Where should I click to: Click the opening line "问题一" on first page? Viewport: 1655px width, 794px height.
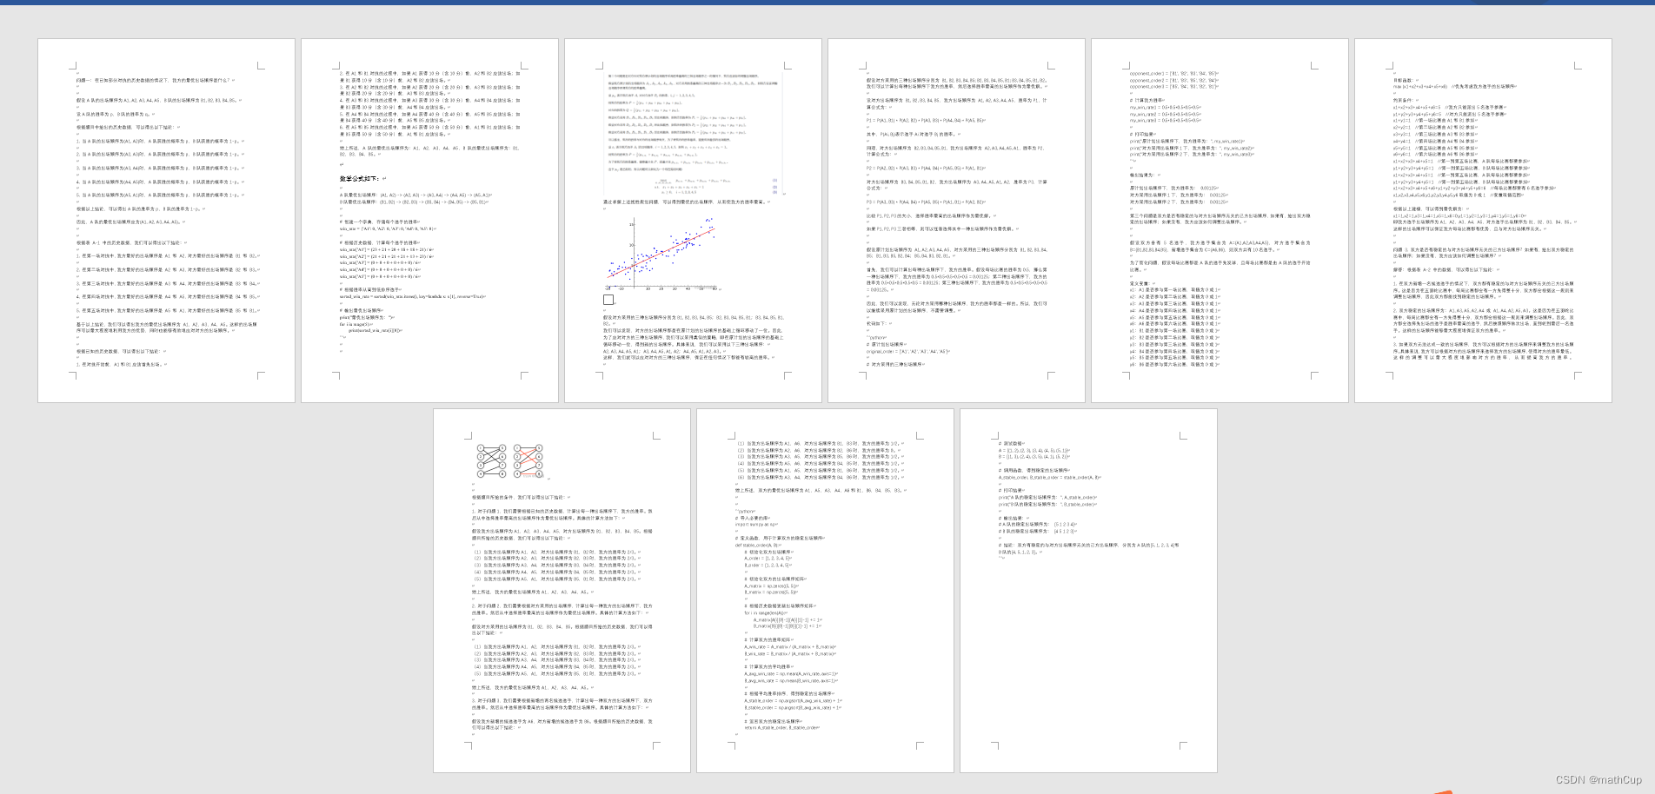click(153, 80)
